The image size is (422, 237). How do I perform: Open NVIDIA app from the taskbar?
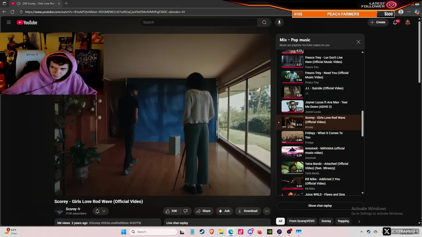pyautogui.click(x=270, y=232)
